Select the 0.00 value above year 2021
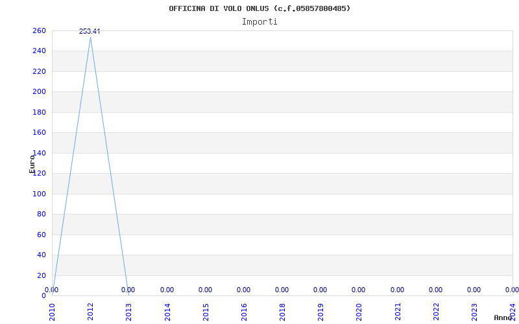Image resolution: width=519 pixels, height=324 pixels. point(397,290)
